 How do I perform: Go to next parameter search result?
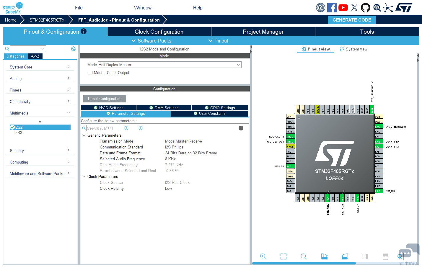click(x=141, y=128)
